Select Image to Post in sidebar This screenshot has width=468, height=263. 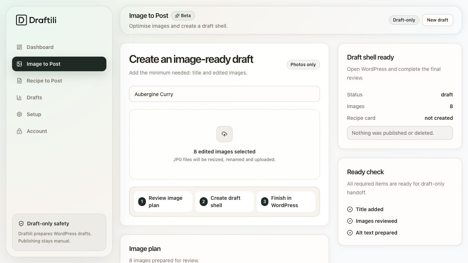coord(59,64)
